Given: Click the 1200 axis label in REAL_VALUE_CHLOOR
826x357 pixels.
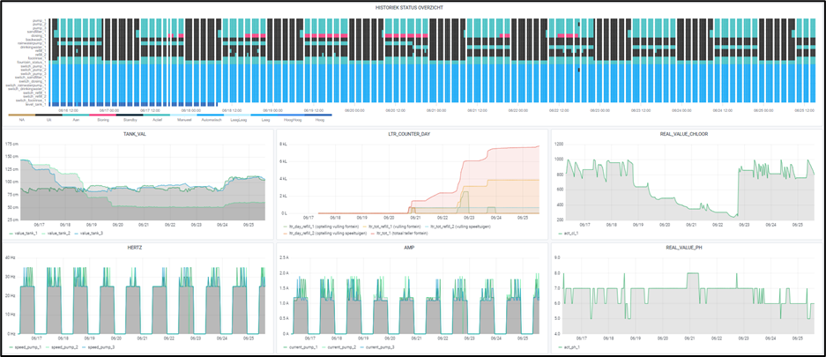Looking at the screenshot, I should pos(559,144).
